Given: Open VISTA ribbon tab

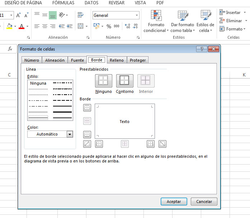Looking at the screenshot, I should [x=140, y=3].
